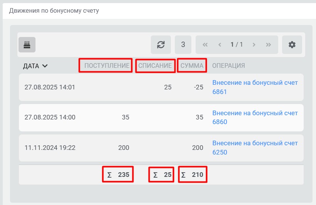Jump to last page with double-right arrows
Image resolution: width=316 pixels, height=205 pixels.
click(x=269, y=45)
